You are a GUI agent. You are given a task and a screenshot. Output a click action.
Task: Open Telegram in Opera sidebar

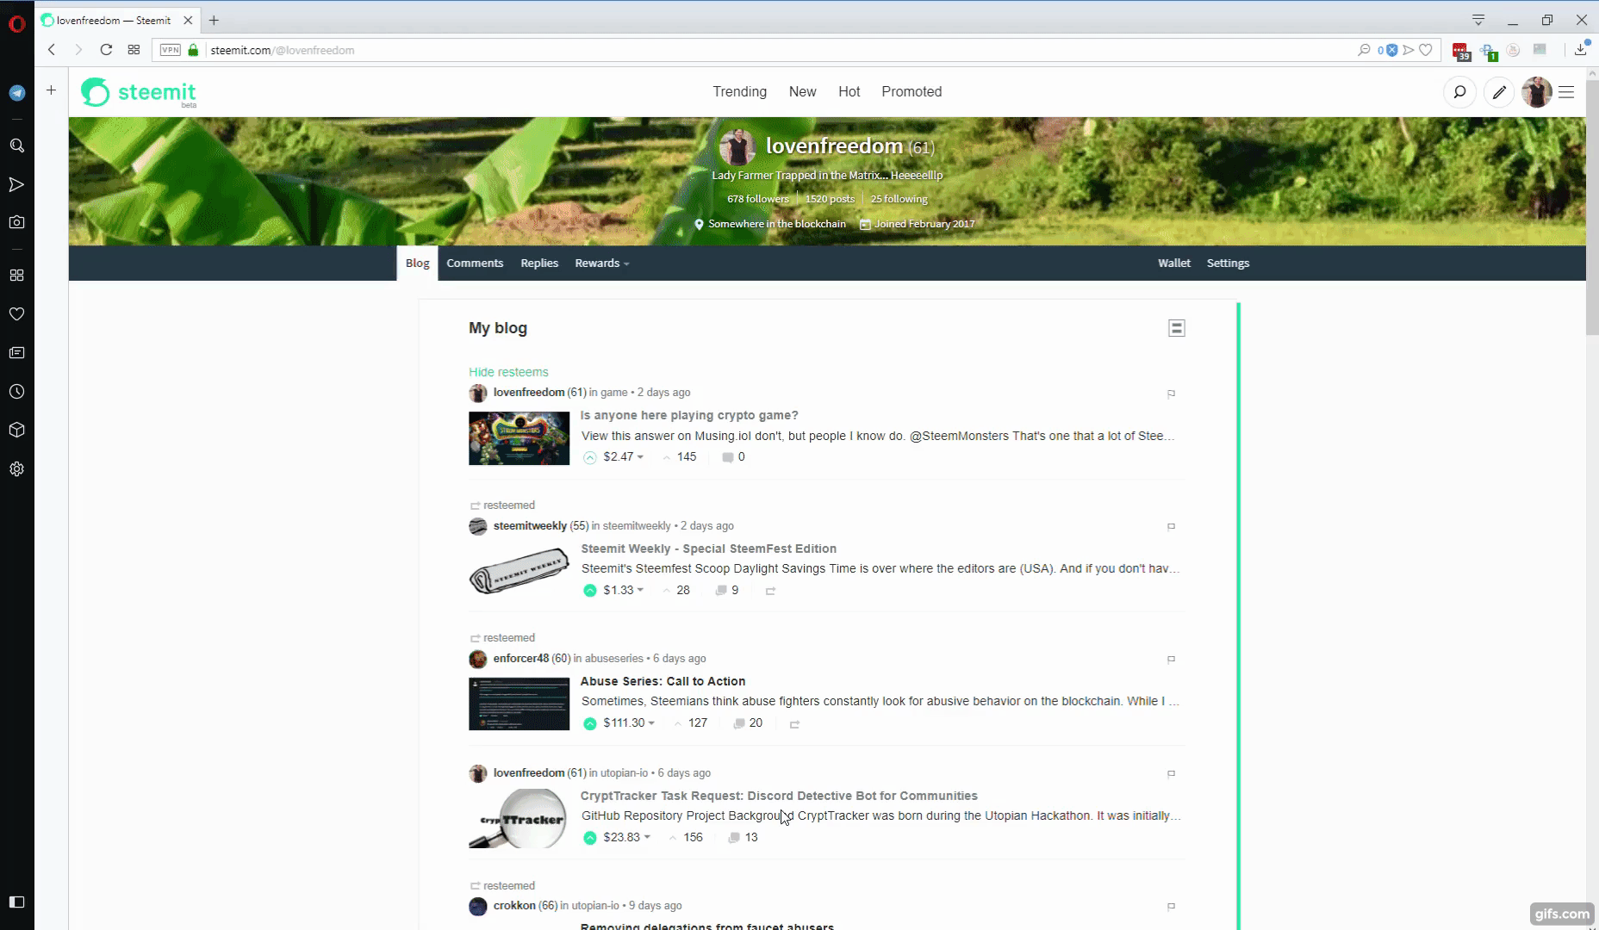(17, 93)
